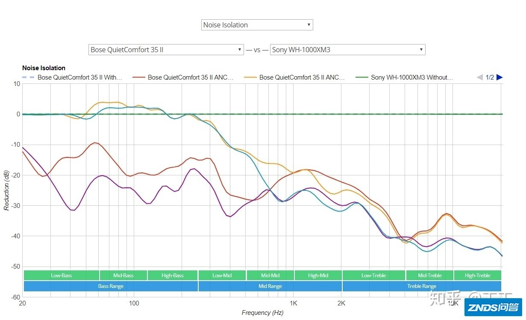Click the 1K frequency axis label
The height and width of the screenshot is (320, 526).
pyautogui.click(x=293, y=303)
